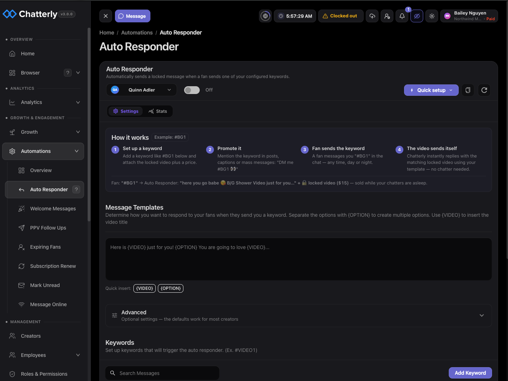The height and width of the screenshot is (381, 508).
Task: Expand the Browser menu chevron
Action: tap(78, 73)
